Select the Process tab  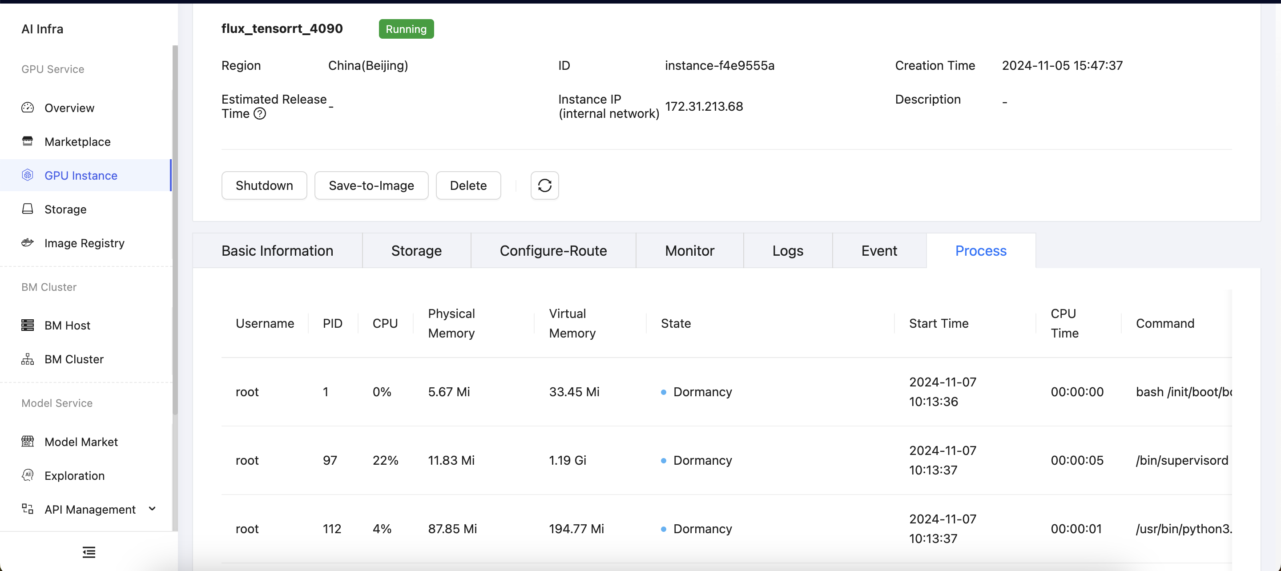point(981,251)
